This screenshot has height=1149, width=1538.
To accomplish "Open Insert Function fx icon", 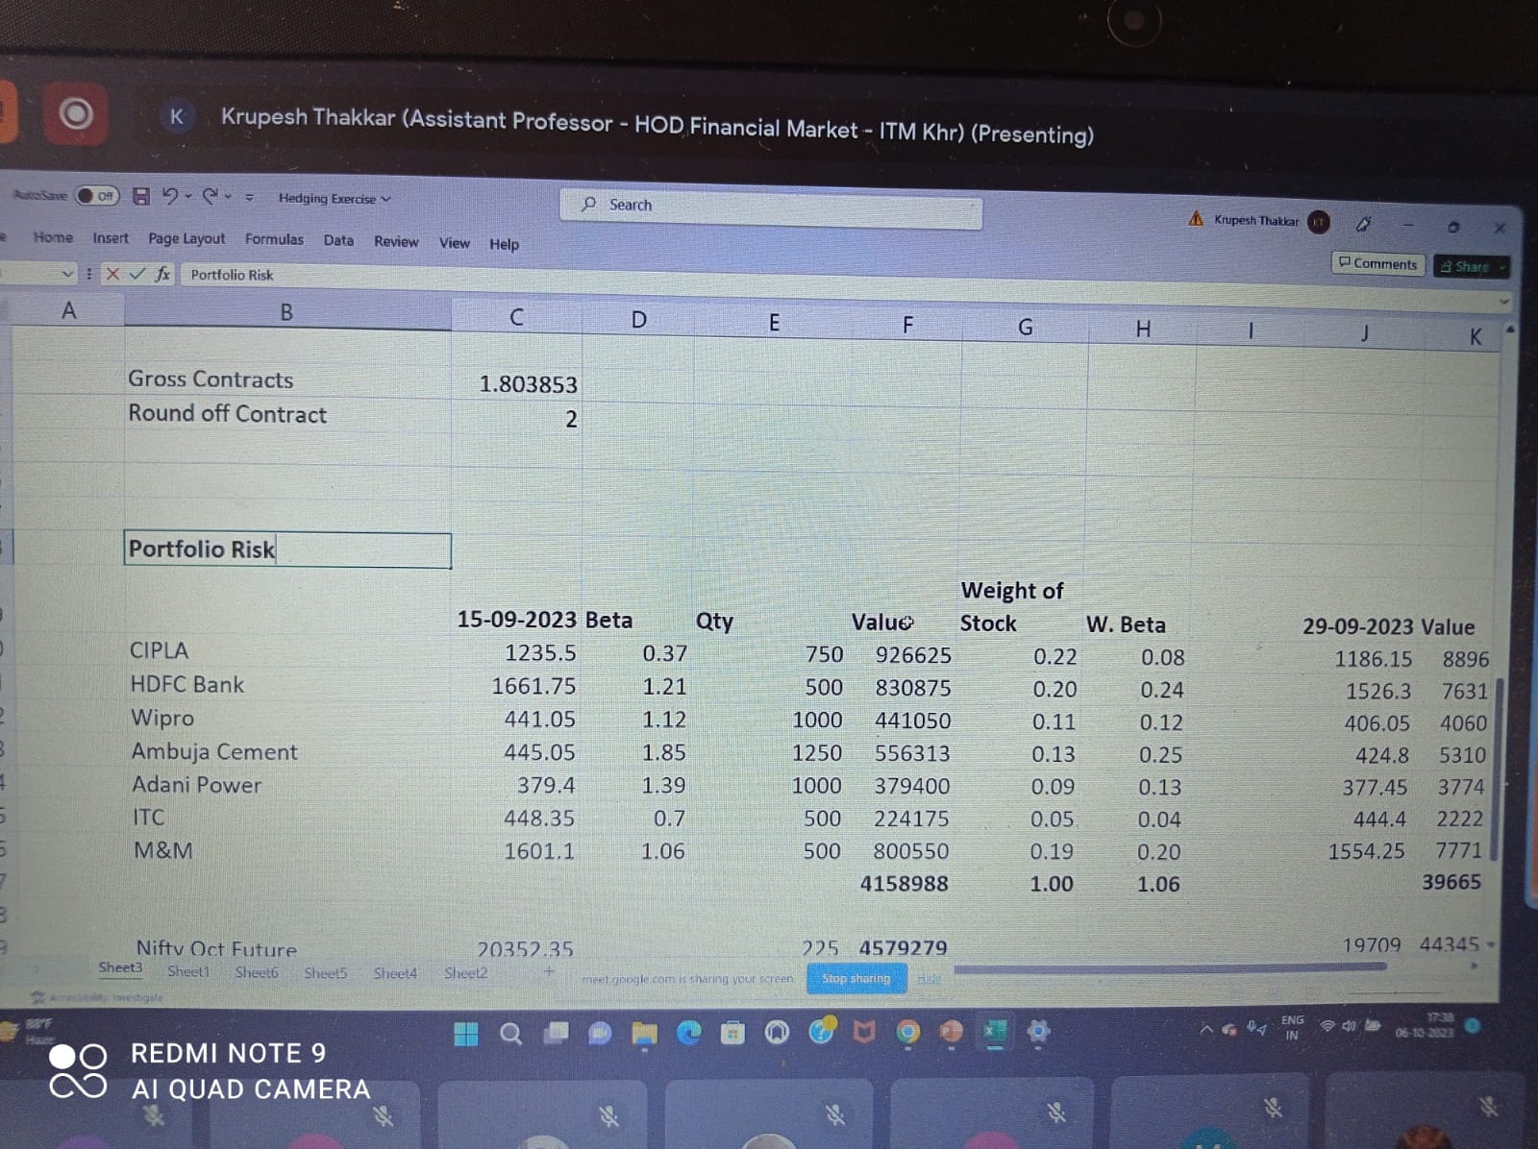I will pos(162,274).
